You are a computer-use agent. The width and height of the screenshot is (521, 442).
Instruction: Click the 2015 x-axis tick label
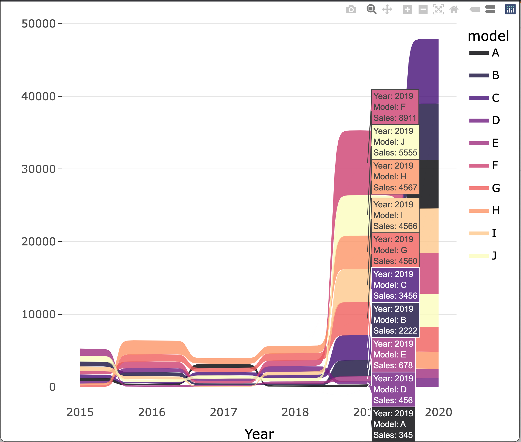(80, 412)
